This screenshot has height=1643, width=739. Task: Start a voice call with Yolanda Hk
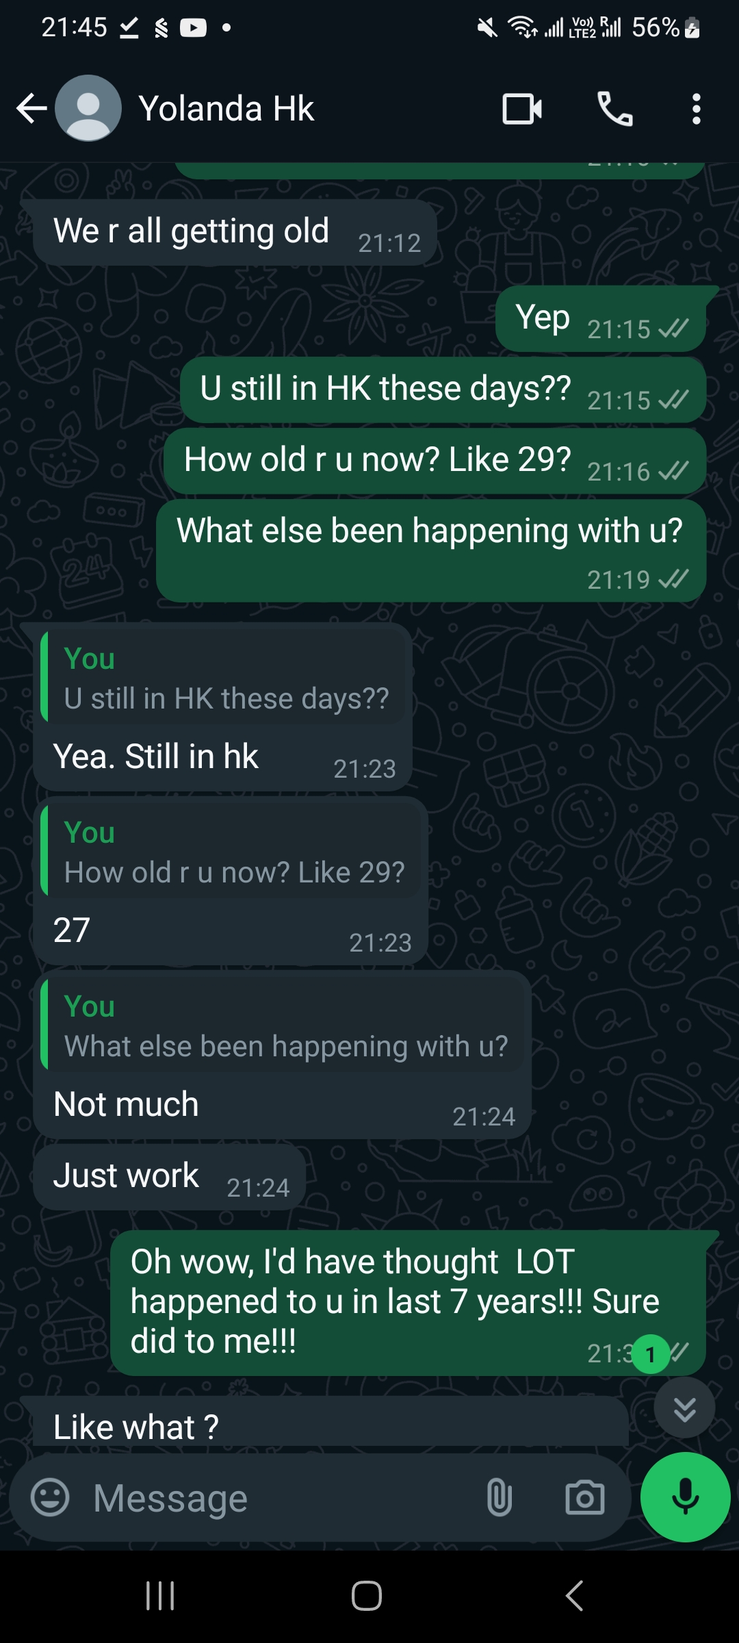614,108
